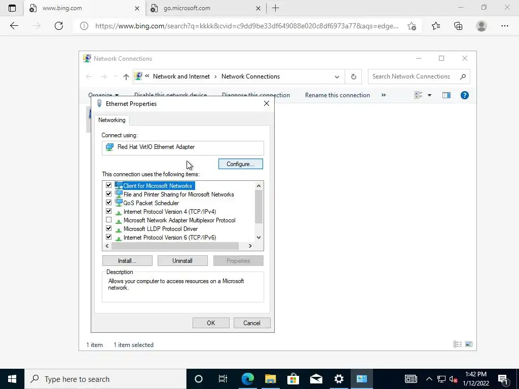The width and height of the screenshot is (519, 389).
Task: Close the www.bing.com tab
Action: 137,8
